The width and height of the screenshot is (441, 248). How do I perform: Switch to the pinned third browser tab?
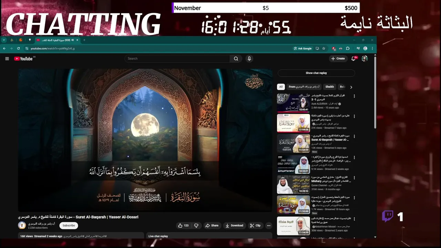[x=30, y=40]
